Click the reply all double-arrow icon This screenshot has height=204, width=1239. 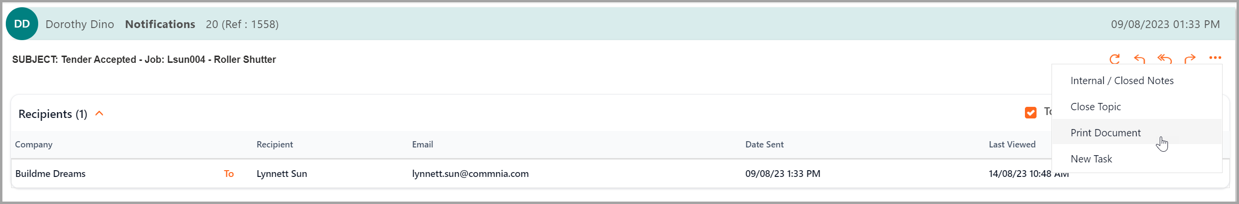point(1165,59)
